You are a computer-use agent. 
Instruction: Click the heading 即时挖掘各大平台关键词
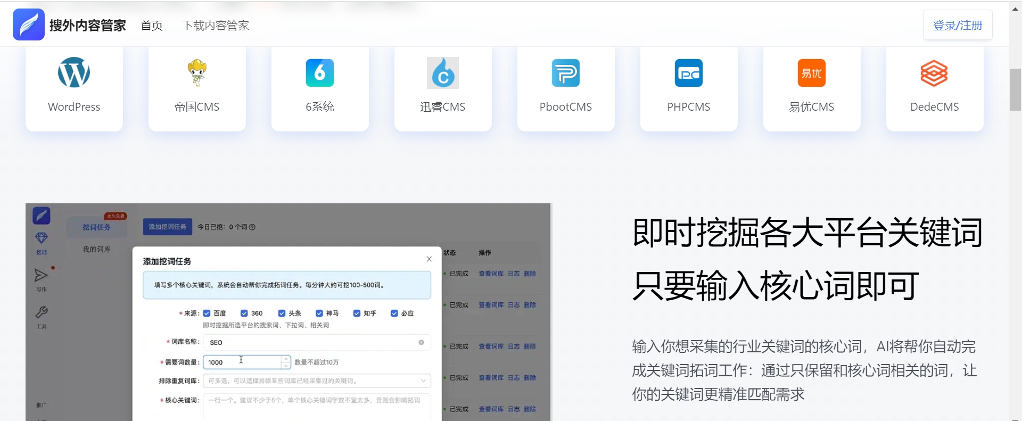coord(807,233)
